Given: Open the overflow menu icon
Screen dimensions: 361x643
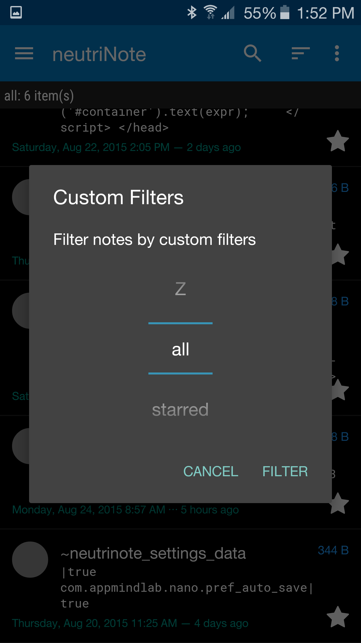Looking at the screenshot, I should coord(337,53).
